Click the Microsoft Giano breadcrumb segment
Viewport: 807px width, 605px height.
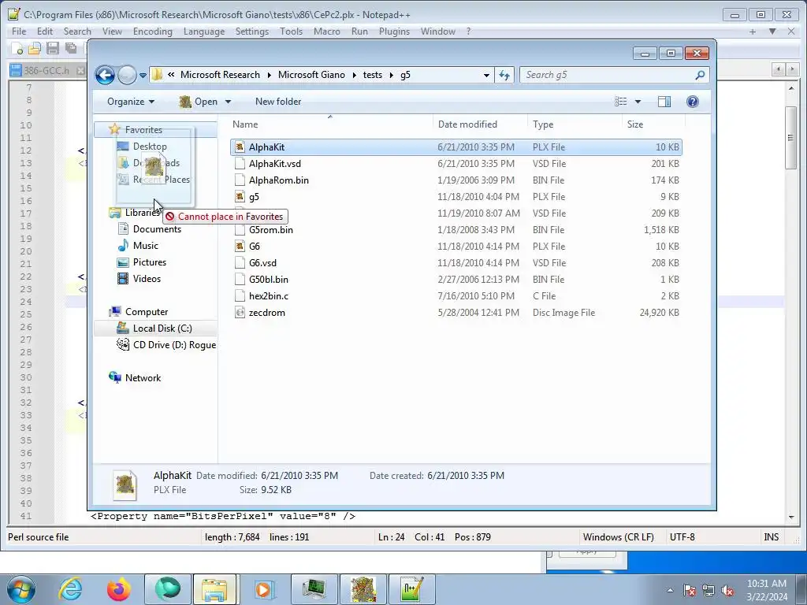(x=311, y=75)
